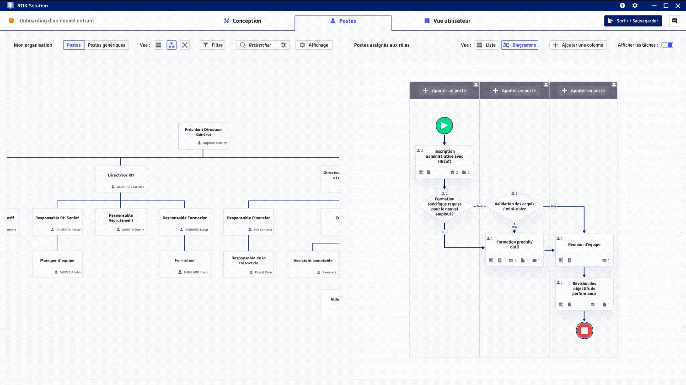Switch to the Conception tab
Screen dimensions: 686x385
(242, 21)
